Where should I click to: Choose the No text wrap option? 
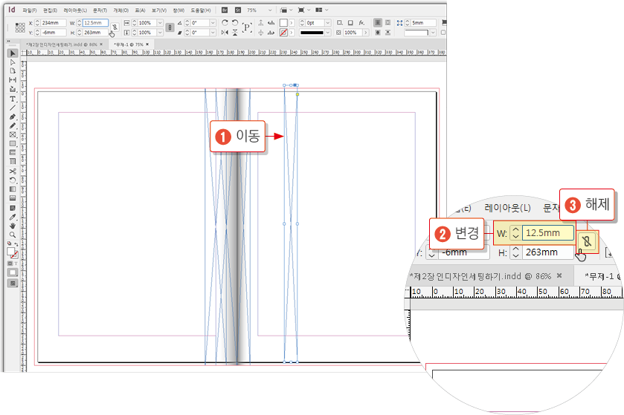pos(378,22)
